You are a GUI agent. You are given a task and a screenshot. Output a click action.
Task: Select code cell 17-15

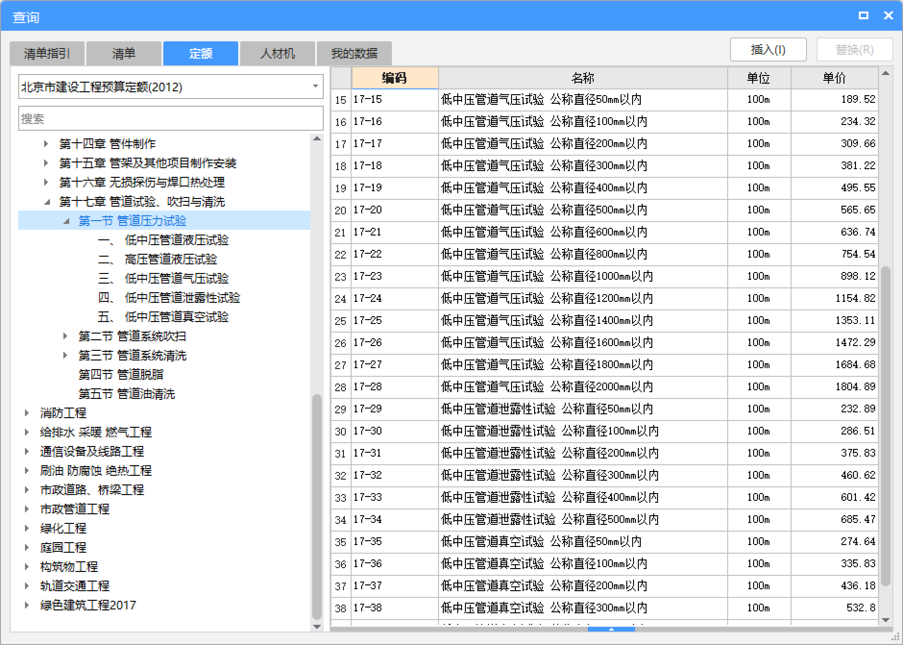tap(395, 99)
